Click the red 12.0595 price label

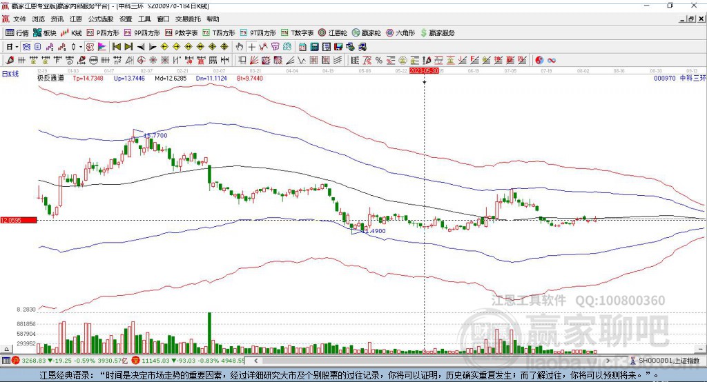pos(19,220)
